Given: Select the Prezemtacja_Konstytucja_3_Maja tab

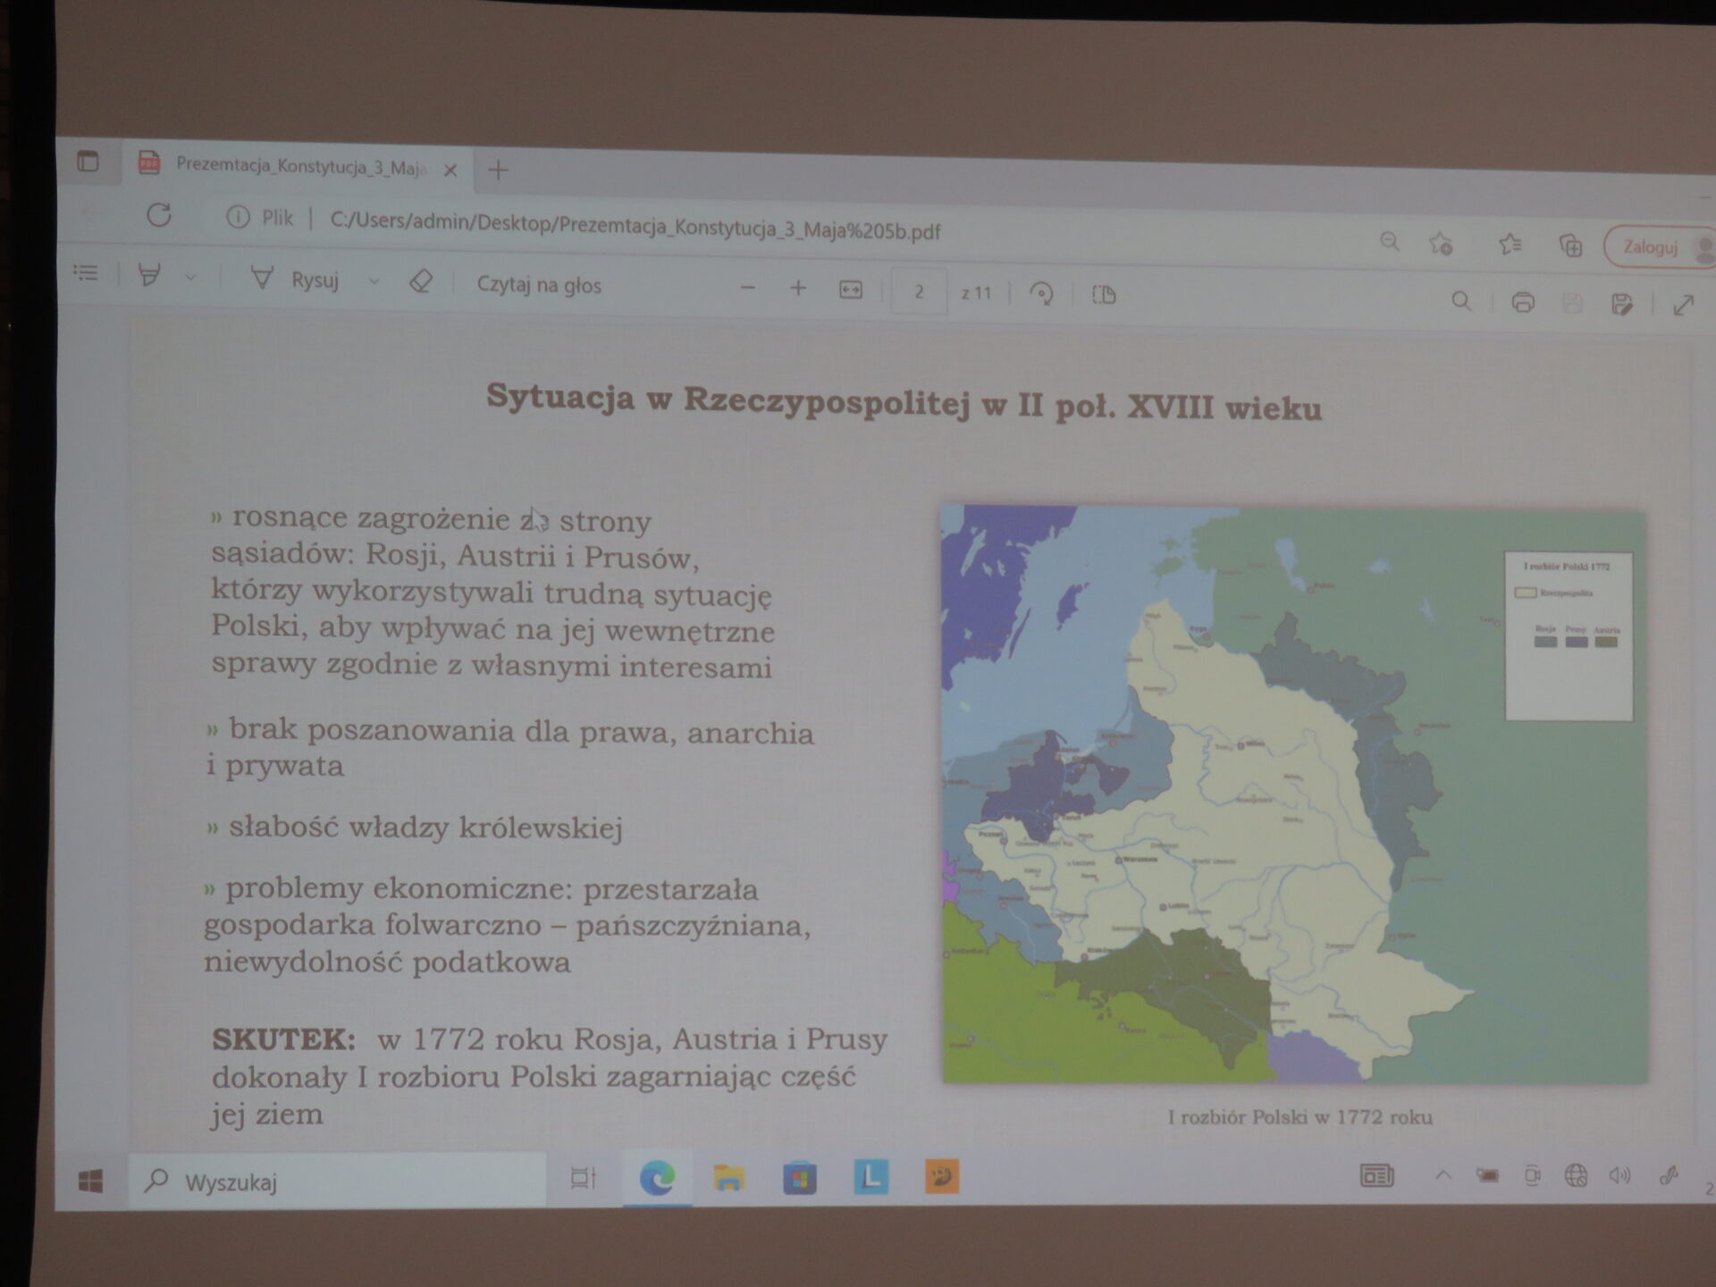Looking at the screenshot, I should tap(299, 167).
